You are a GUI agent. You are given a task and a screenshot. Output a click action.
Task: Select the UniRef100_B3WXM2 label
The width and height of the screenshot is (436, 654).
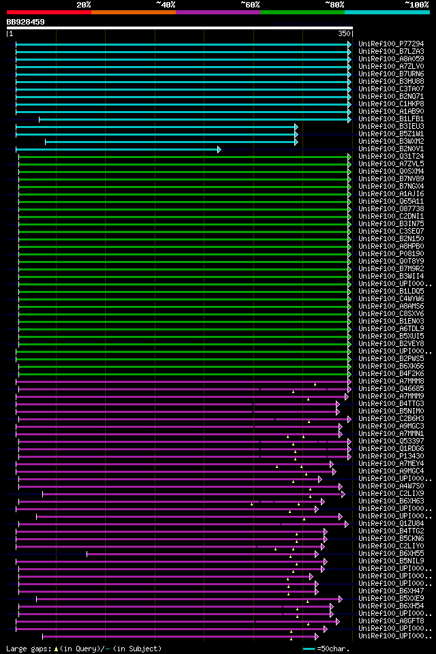pos(391,142)
